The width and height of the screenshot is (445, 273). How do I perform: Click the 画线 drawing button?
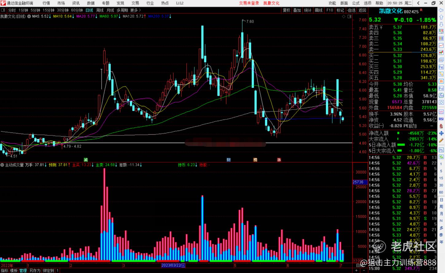click(319, 10)
